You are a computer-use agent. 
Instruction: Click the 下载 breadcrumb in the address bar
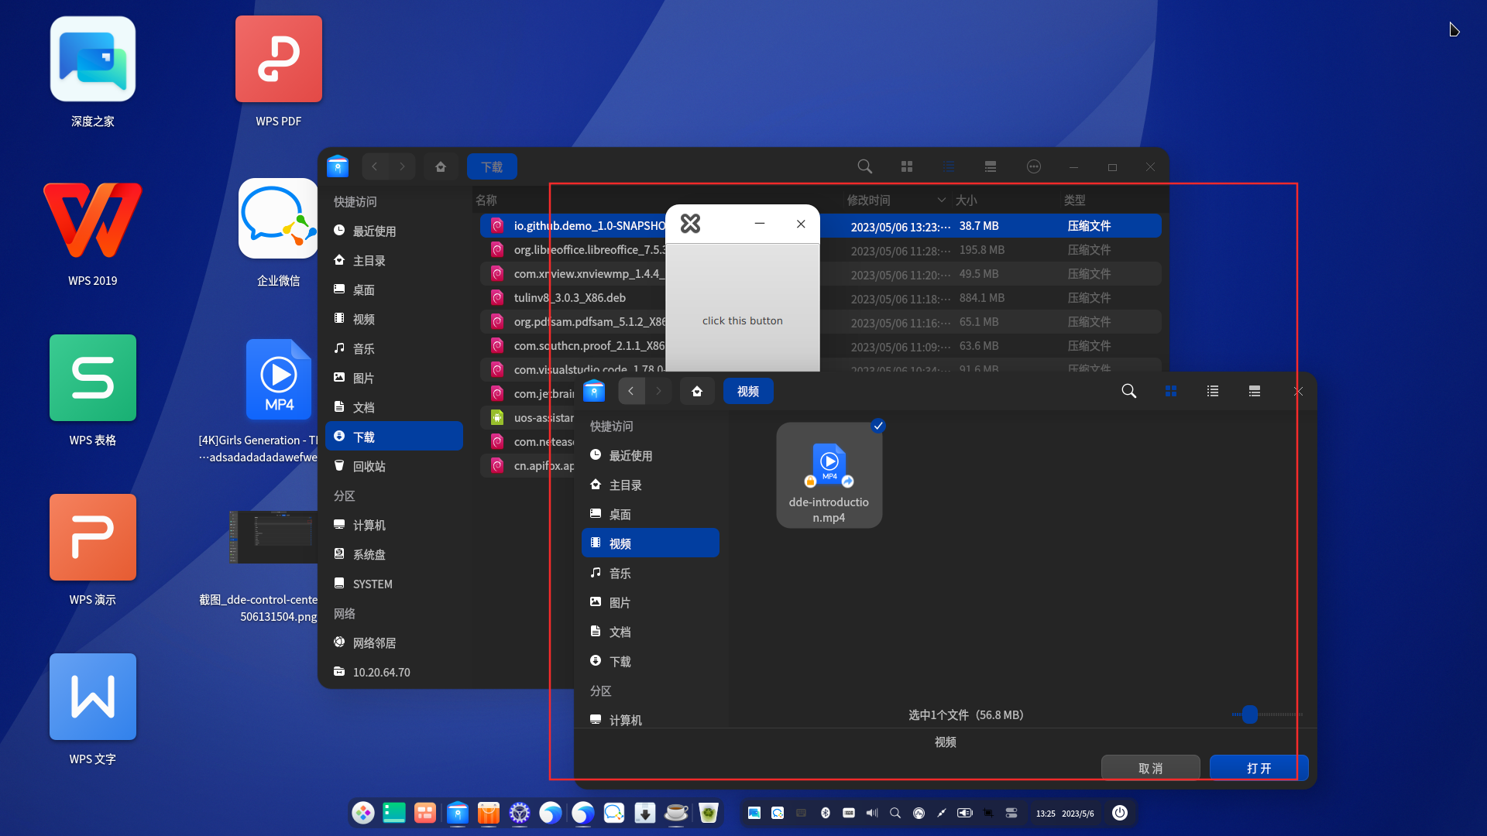[x=493, y=166]
